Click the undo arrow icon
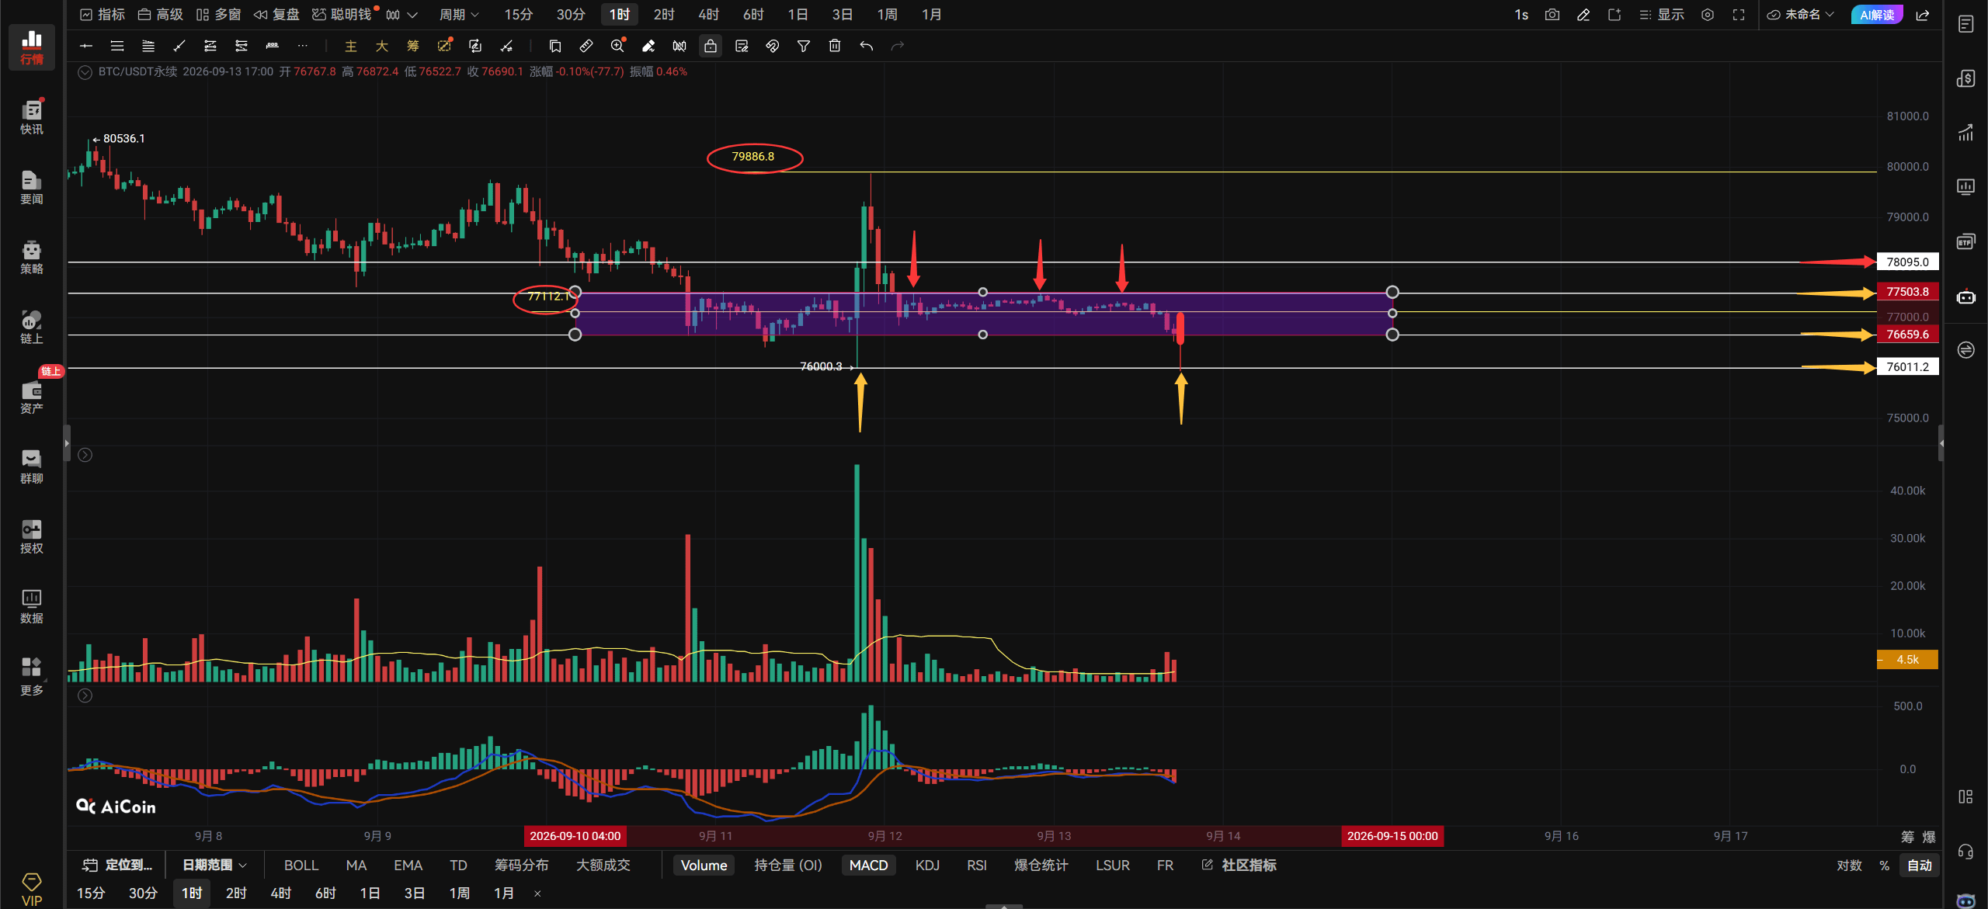 coord(866,46)
